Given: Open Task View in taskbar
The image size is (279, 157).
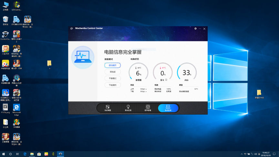Looking at the screenshot, I should coord(17,154).
